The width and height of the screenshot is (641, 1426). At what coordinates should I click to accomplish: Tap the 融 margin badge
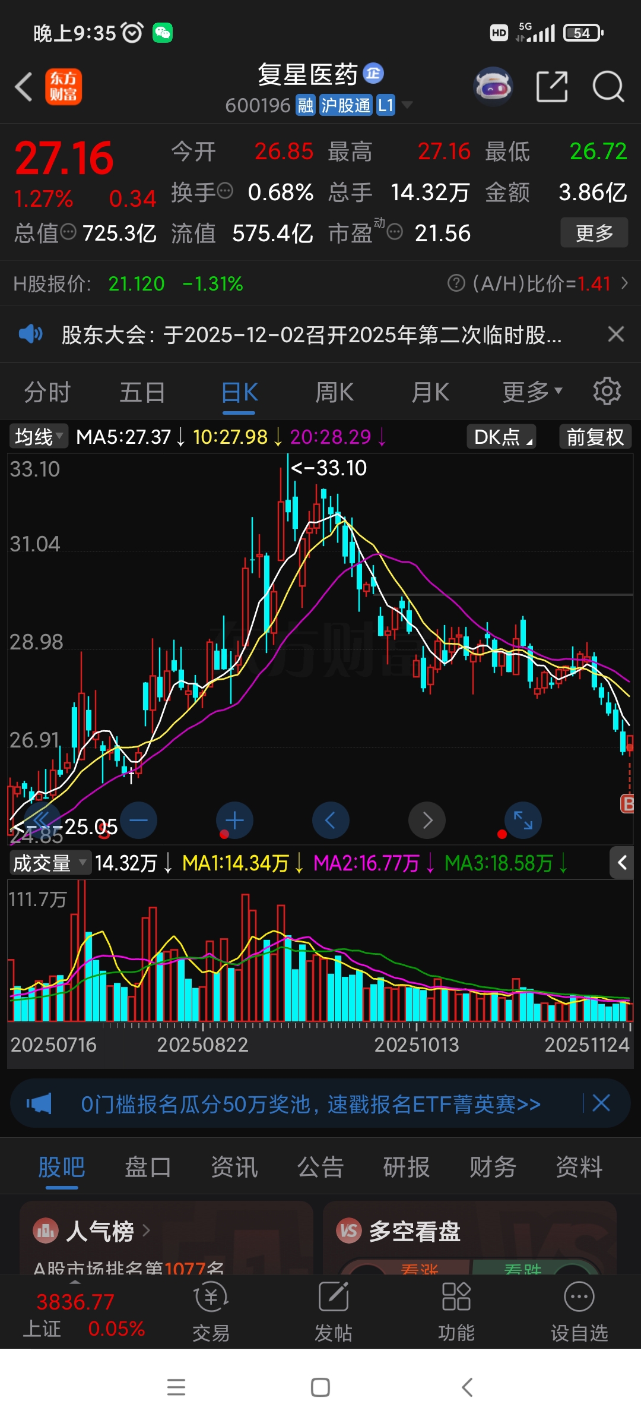pos(306,105)
